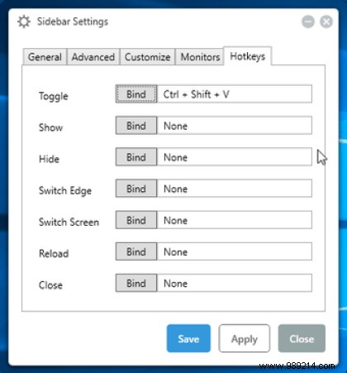Screen dimensions: 347x373
Task: Click the Hide hotkey value field
Action: pos(235,157)
